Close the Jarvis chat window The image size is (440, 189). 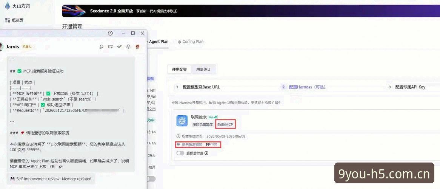[x=143, y=33]
